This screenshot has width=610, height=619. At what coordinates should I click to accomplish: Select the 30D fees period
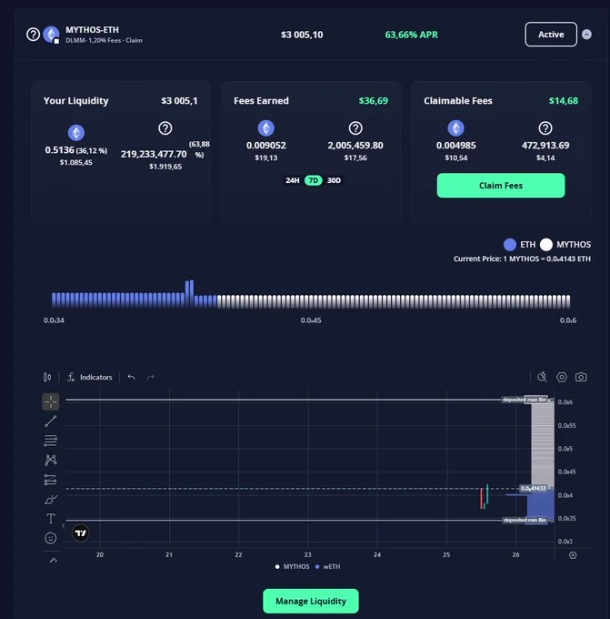pos(334,180)
